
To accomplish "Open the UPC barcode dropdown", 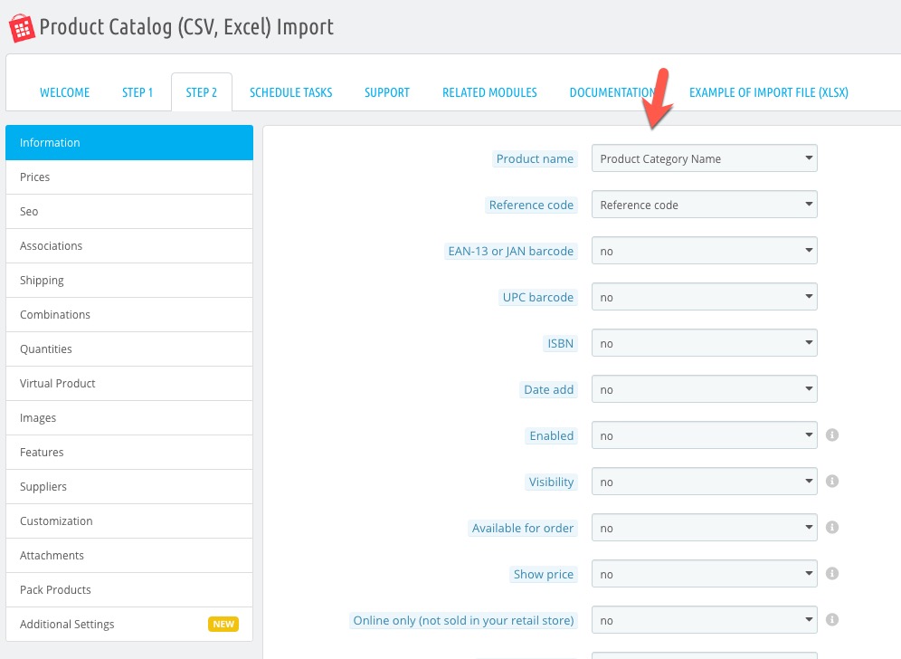I will (x=704, y=297).
